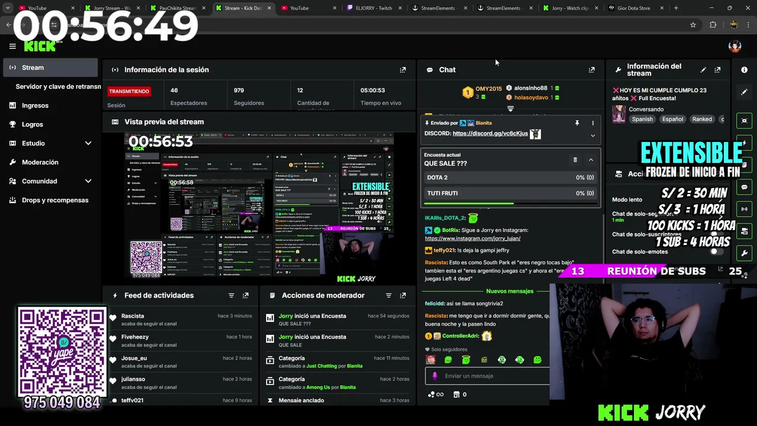Pop out the Chat panel

click(591, 70)
